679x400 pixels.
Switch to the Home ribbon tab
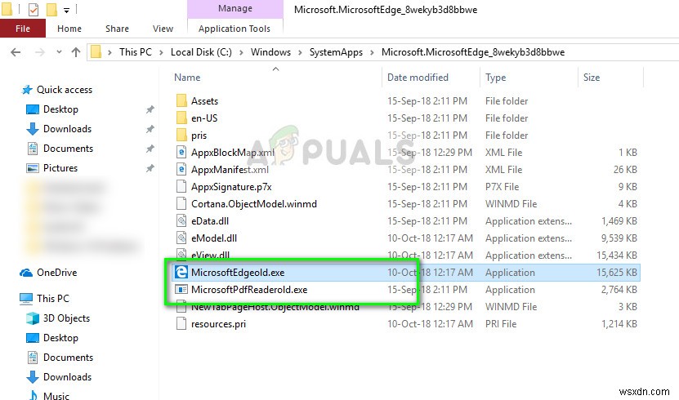(69, 29)
